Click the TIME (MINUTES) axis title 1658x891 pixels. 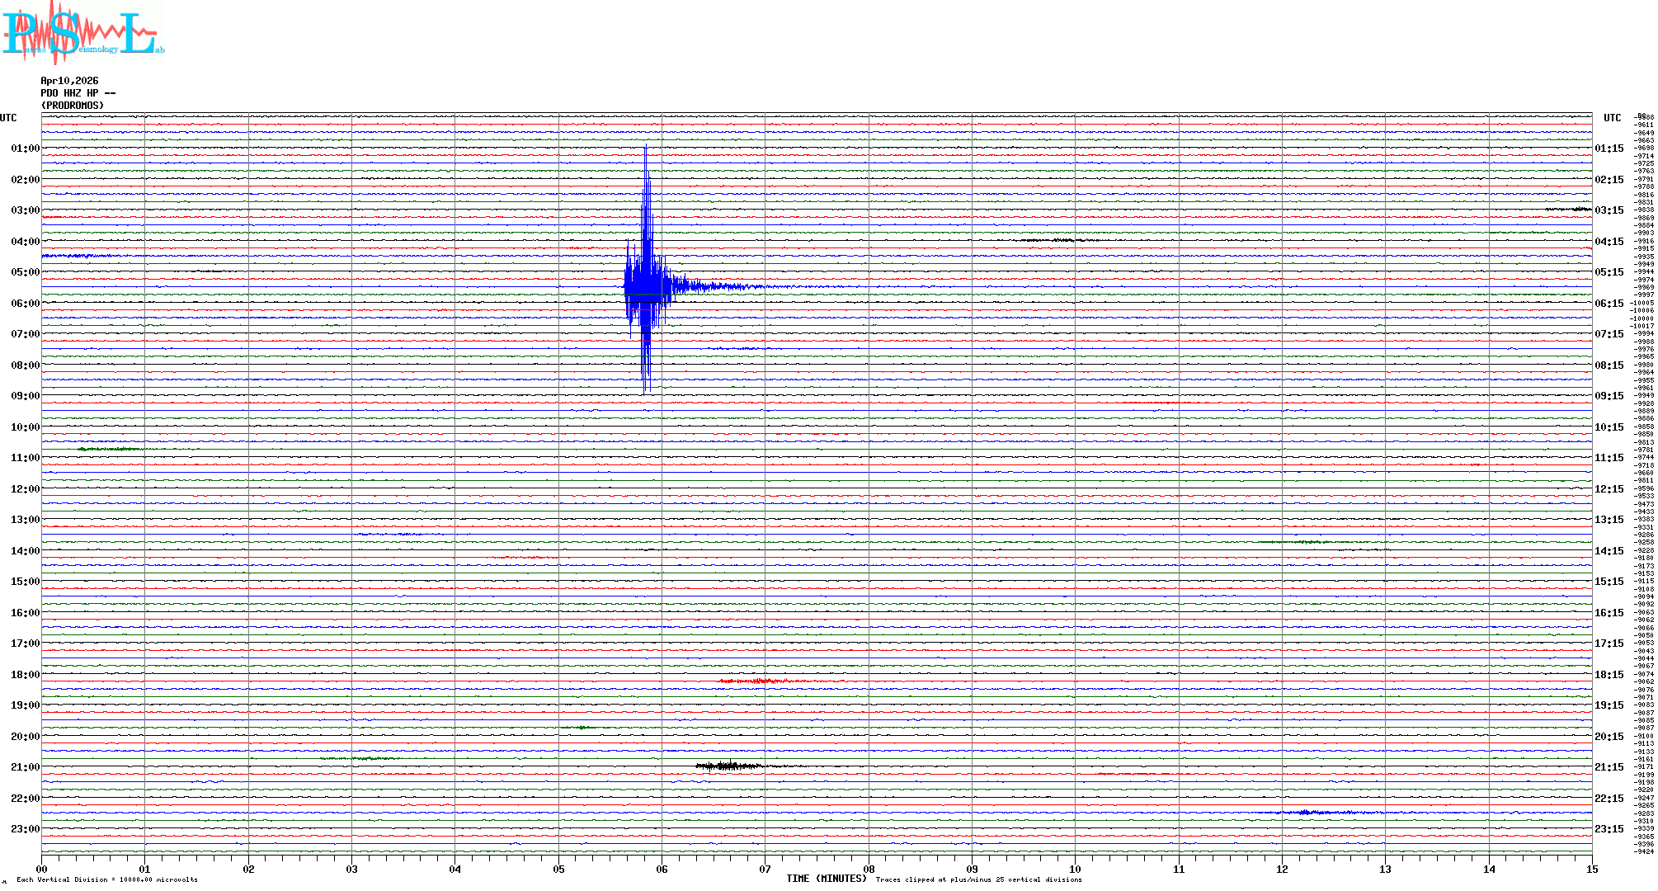click(826, 879)
